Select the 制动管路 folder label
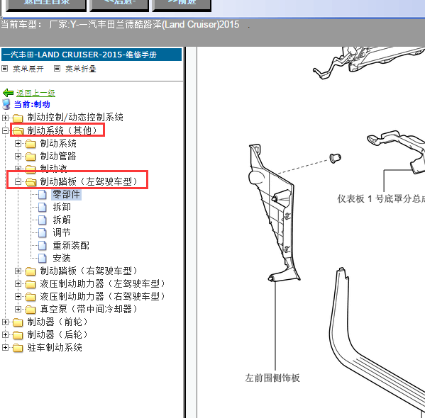The image size is (425, 418). (58, 156)
